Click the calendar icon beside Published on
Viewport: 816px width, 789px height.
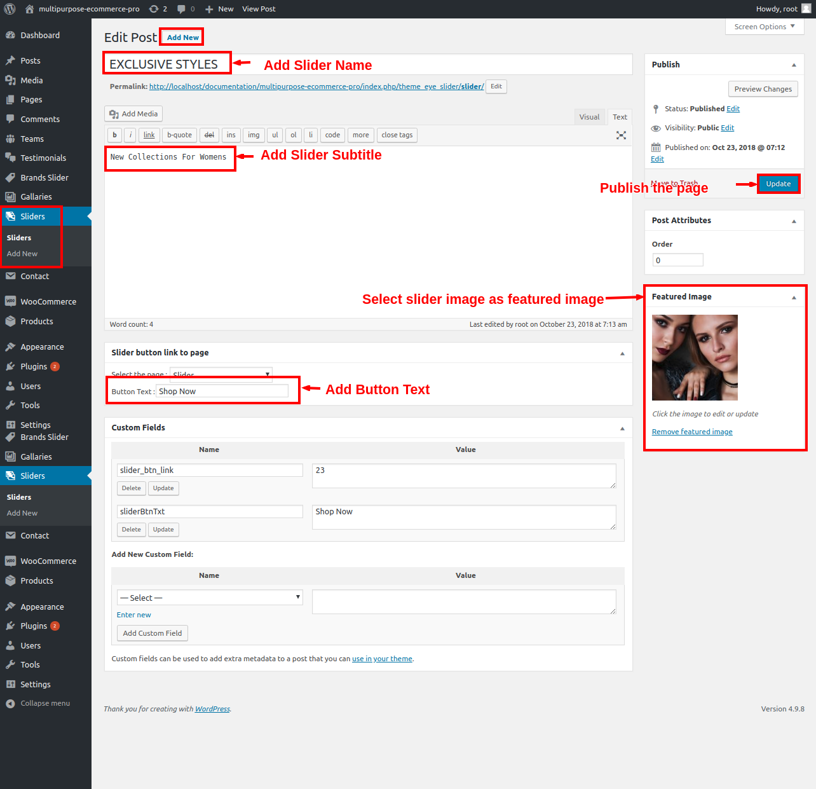coord(656,148)
